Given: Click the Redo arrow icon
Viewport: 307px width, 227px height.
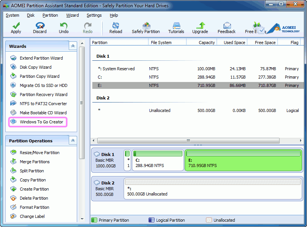Looking at the screenshot, I should (87, 26).
